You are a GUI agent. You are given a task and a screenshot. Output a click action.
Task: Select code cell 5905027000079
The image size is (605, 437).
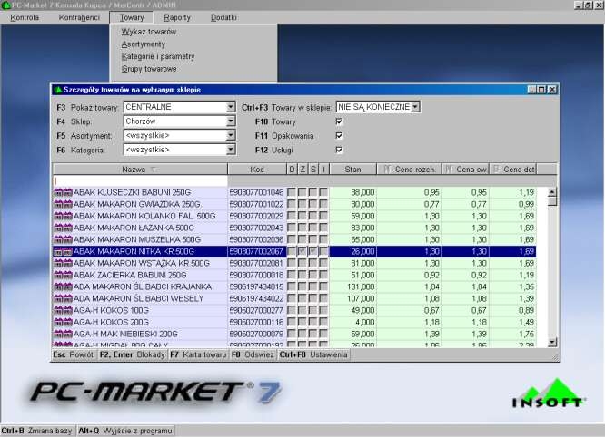click(256, 334)
